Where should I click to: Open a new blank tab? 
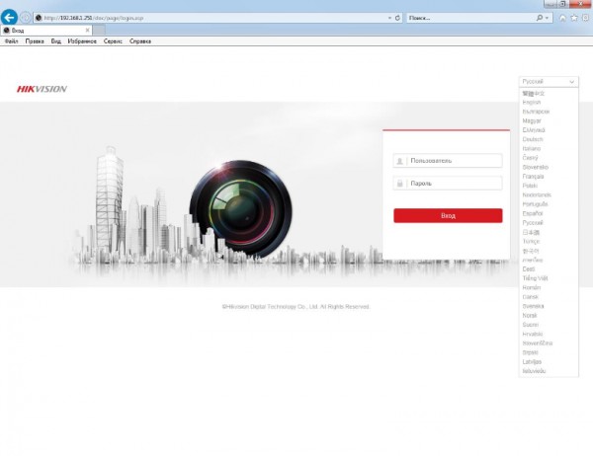[x=99, y=31]
